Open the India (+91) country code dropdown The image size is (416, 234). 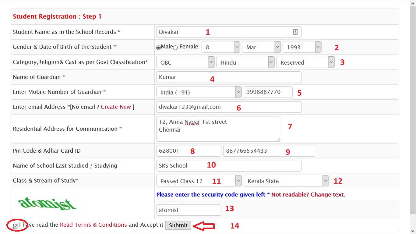pos(199,92)
